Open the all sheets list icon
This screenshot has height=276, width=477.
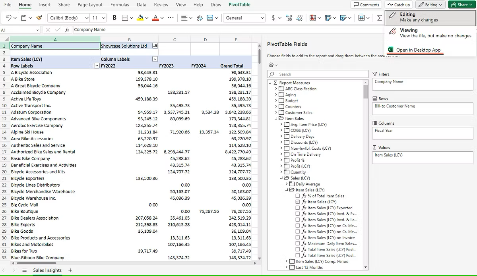click(24, 270)
